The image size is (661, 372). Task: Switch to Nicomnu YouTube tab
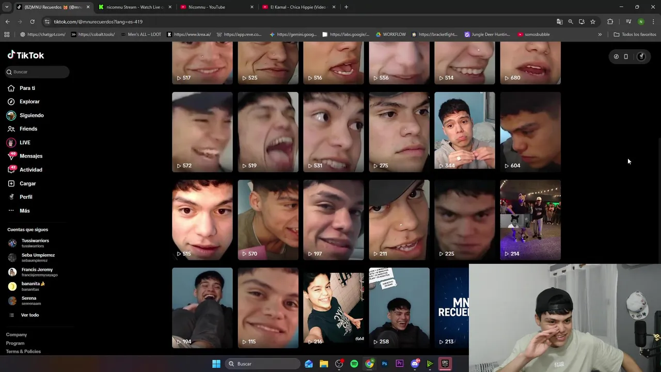[x=213, y=7]
